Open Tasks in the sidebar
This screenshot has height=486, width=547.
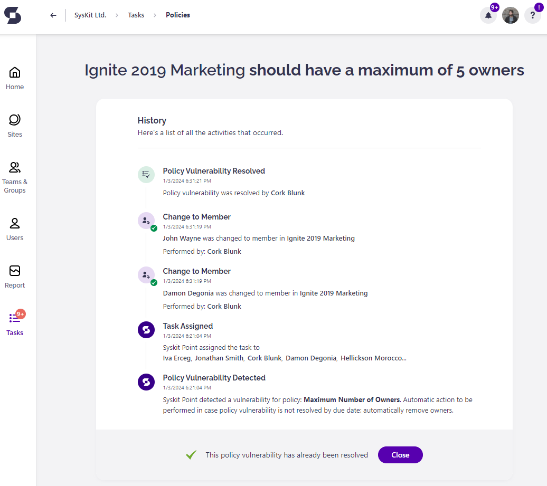pos(15,324)
